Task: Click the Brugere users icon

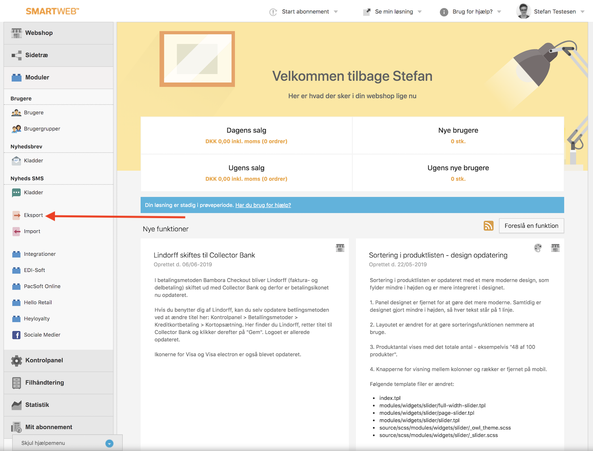Action: click(x=16, y=112)
